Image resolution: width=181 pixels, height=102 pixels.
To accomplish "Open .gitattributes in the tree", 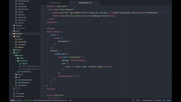I will coord(20,96).
